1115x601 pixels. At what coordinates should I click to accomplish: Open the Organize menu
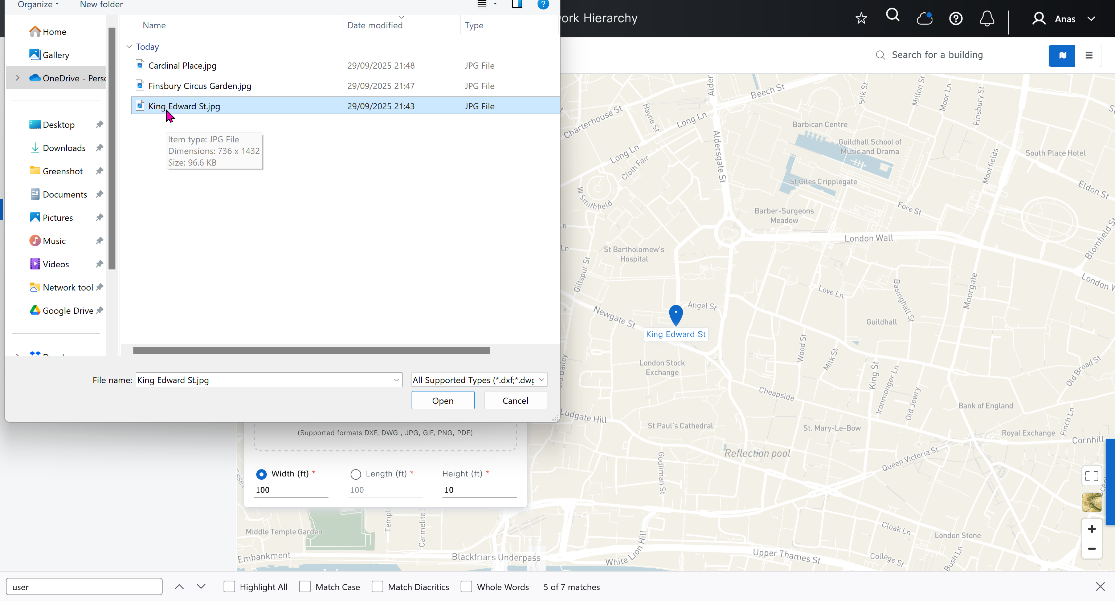(x=38, y=4)
